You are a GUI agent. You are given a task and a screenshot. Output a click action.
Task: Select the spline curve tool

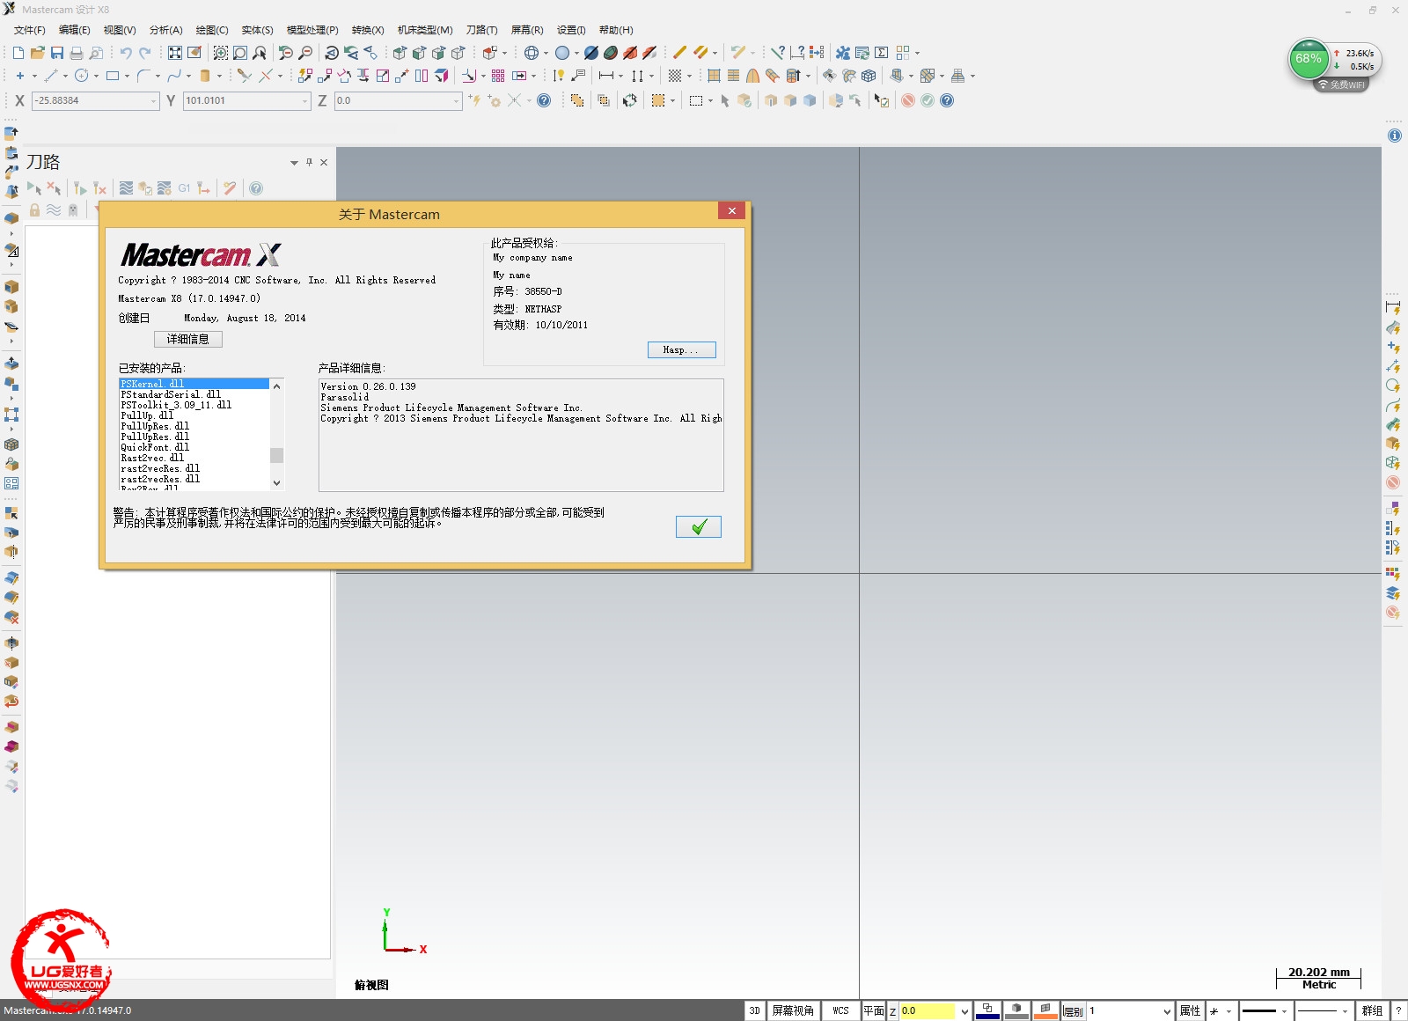174,76
